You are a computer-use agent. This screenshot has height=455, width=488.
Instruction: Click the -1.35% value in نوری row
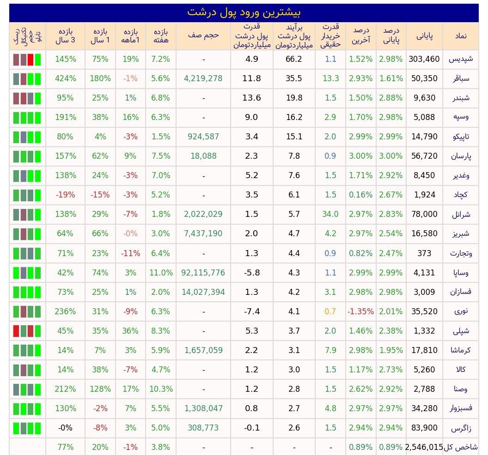tap(360, 311)
